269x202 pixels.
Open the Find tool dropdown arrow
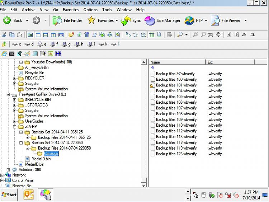187,35
